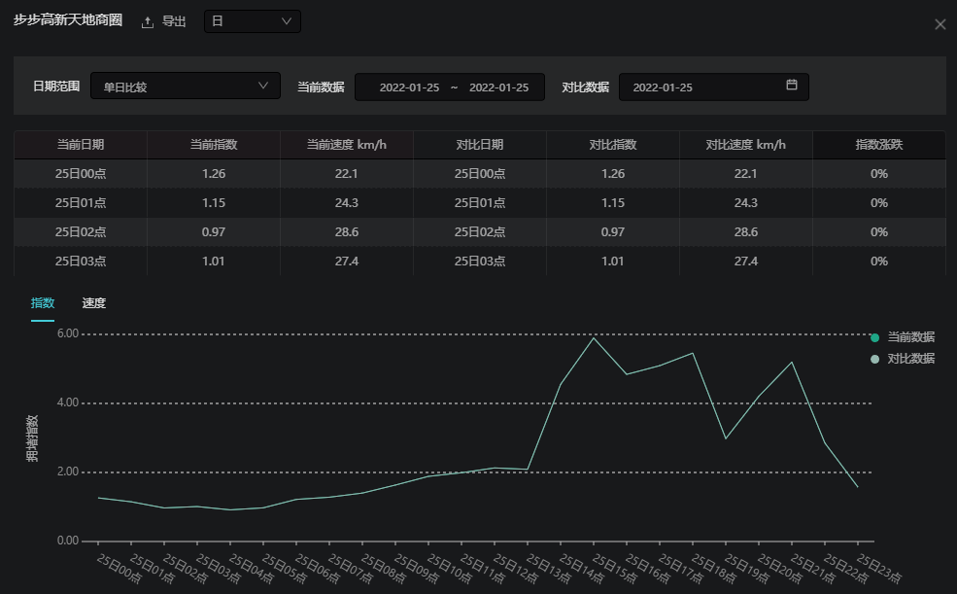Click the 对比数据 legend label text
This screenshot has height=594, width=957.
click(911, 360)
